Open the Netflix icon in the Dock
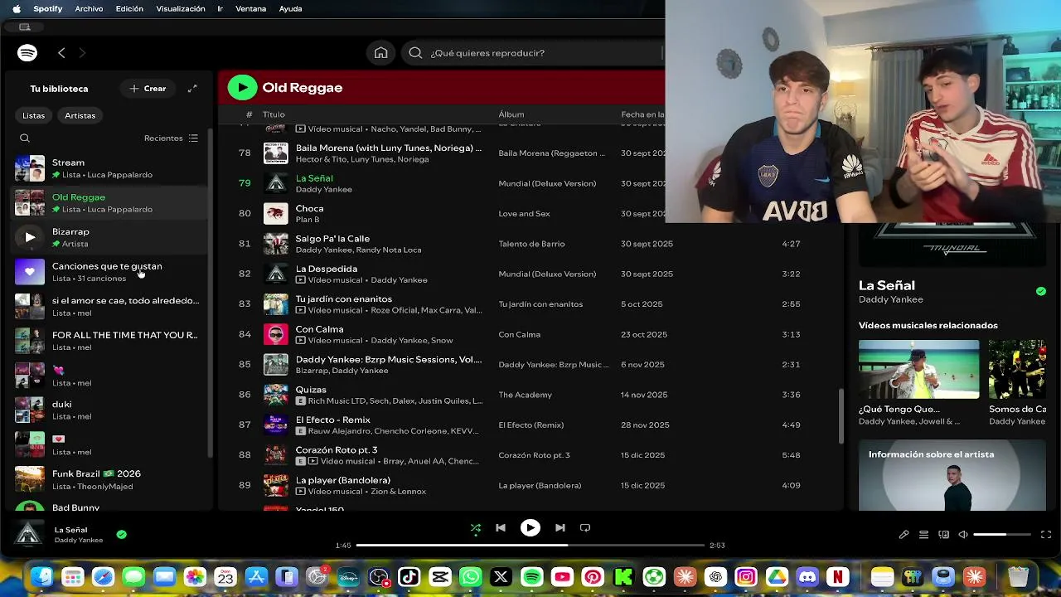 [838, 576]
